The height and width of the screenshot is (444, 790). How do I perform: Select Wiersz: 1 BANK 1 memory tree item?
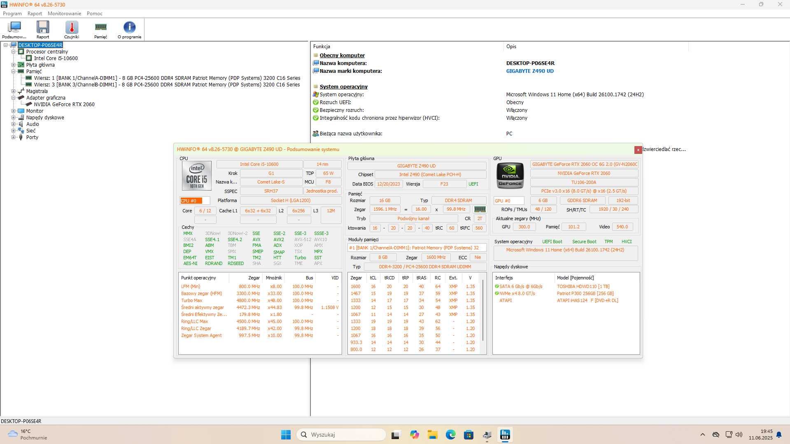[x=167, y=78]
